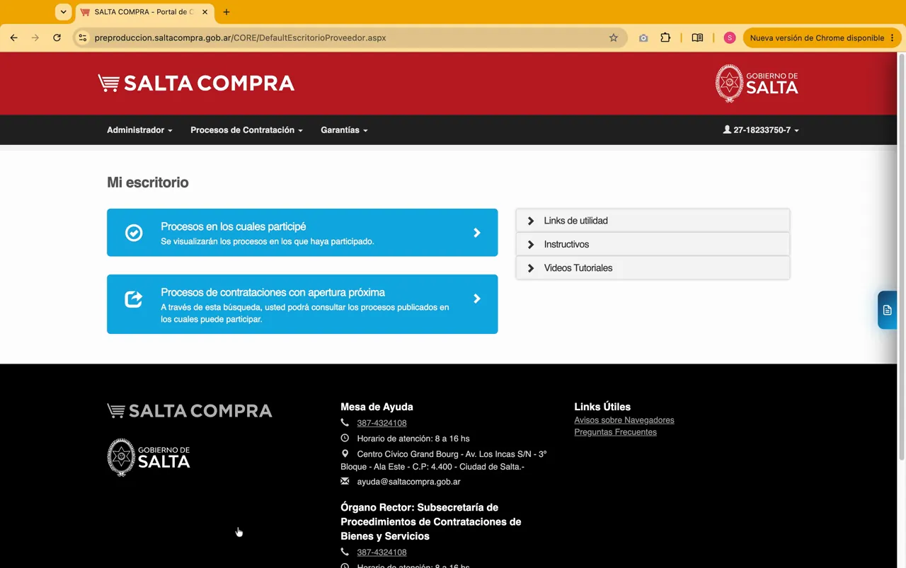Click the footer Salta Compra logo
This screenshot has width=906, height=568.
point(190,411)
